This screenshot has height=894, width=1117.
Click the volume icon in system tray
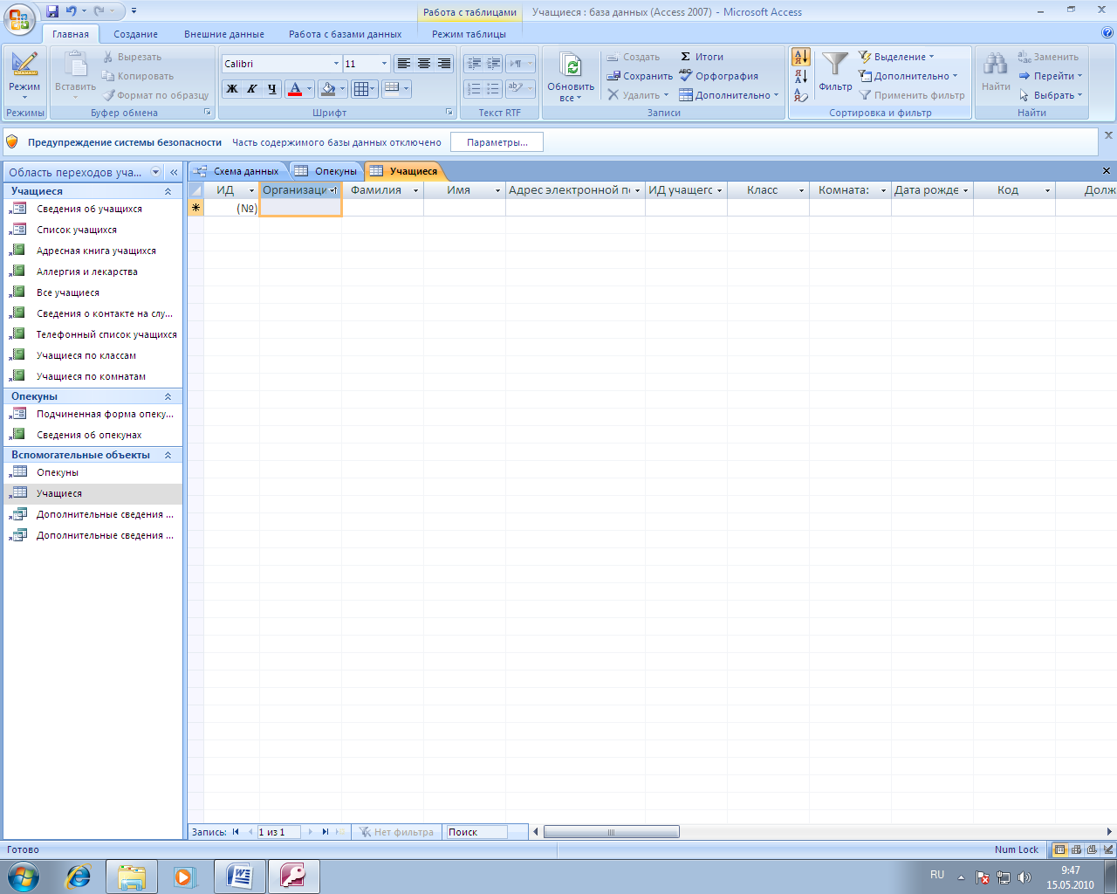pos(1024,877)
